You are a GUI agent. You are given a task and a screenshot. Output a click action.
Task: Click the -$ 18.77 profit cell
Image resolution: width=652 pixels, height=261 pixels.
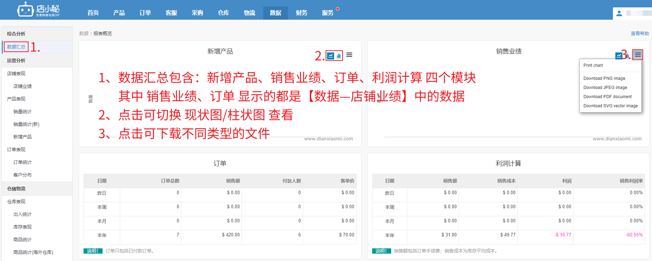click(563, 235)
